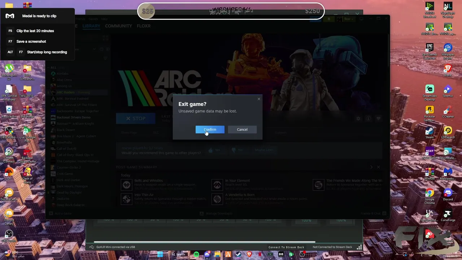
Task: Open NightLight Desktop shortcut
Action: point(448,10)
